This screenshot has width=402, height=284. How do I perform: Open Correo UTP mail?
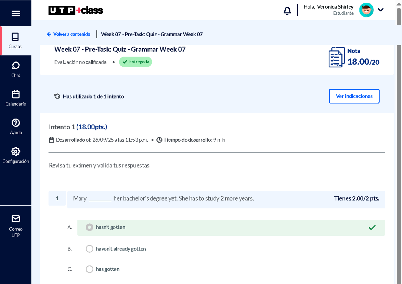pyautogui.click(x=15, y=225)
